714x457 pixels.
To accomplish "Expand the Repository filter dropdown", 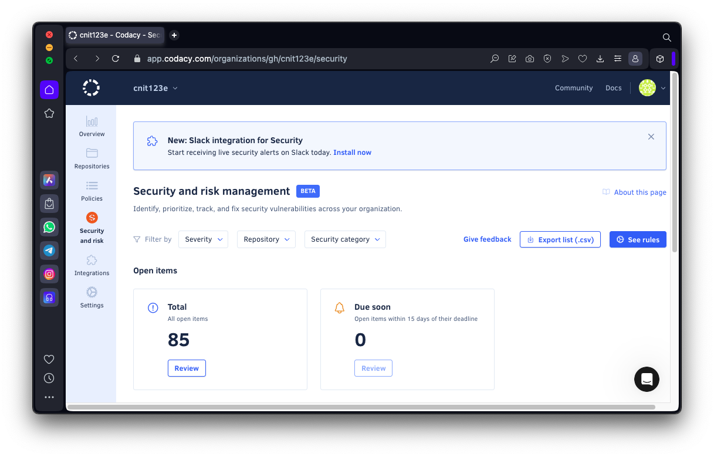I will click(x=266, y=239).
